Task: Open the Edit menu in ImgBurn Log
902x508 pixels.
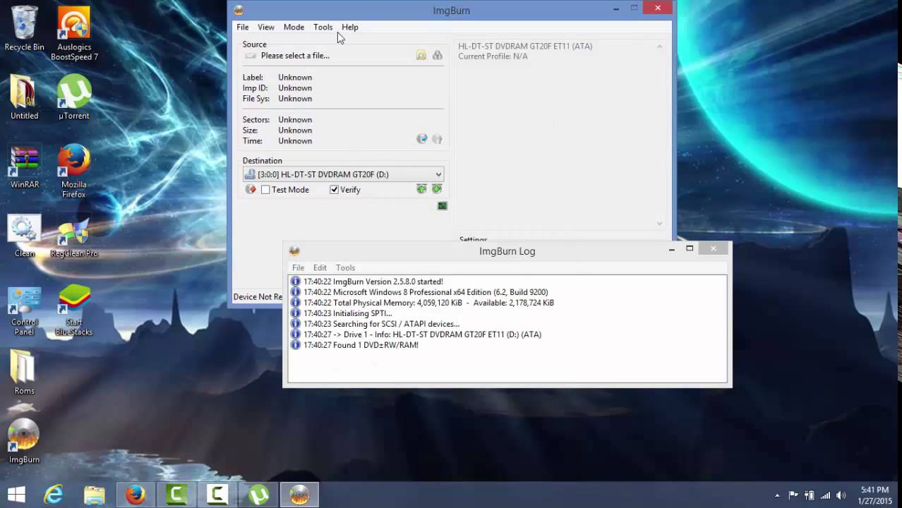Action: pyautogui.click(x=320, y=267)
